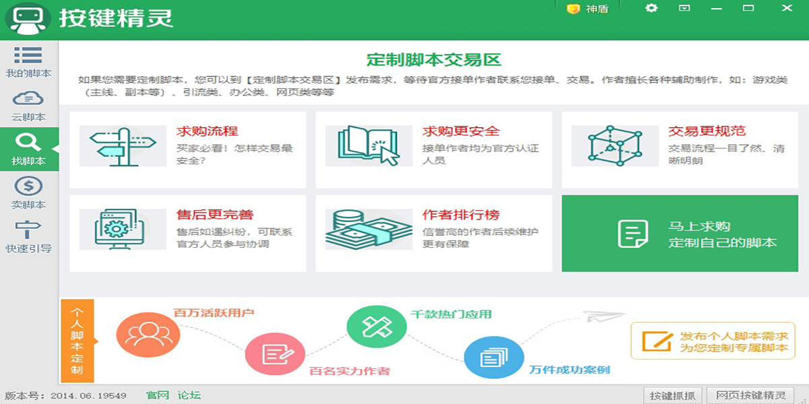Open the 官网 link
Image resolution: width=809 pixels, height=404 pixels.
click(157, 395)
